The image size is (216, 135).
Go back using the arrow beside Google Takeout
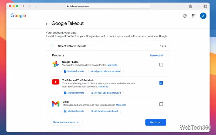pos(47,24)
